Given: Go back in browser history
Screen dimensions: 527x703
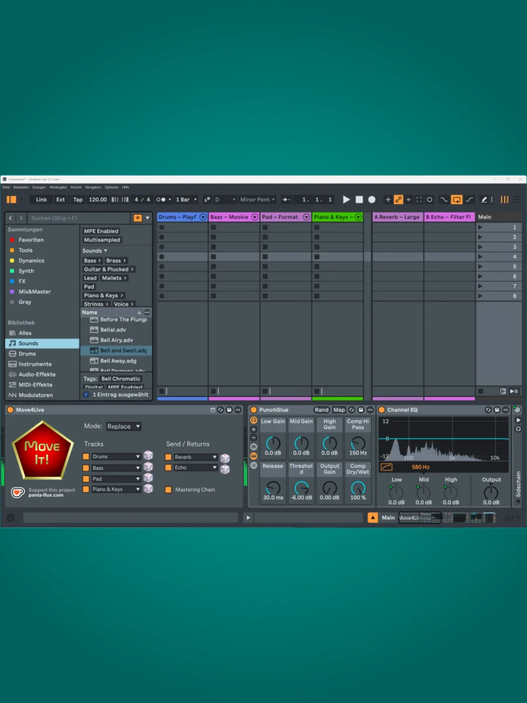Looking at the screenshot, I should (x=11, y=218).
